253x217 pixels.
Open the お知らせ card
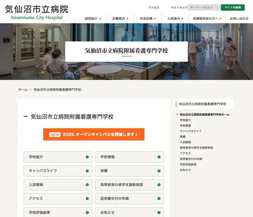pyautogui.click(x=130, y=212)
